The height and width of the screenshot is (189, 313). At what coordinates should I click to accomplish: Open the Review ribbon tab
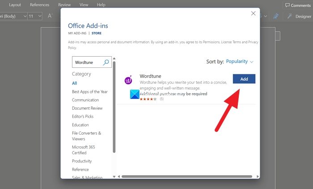click(64, 5)
